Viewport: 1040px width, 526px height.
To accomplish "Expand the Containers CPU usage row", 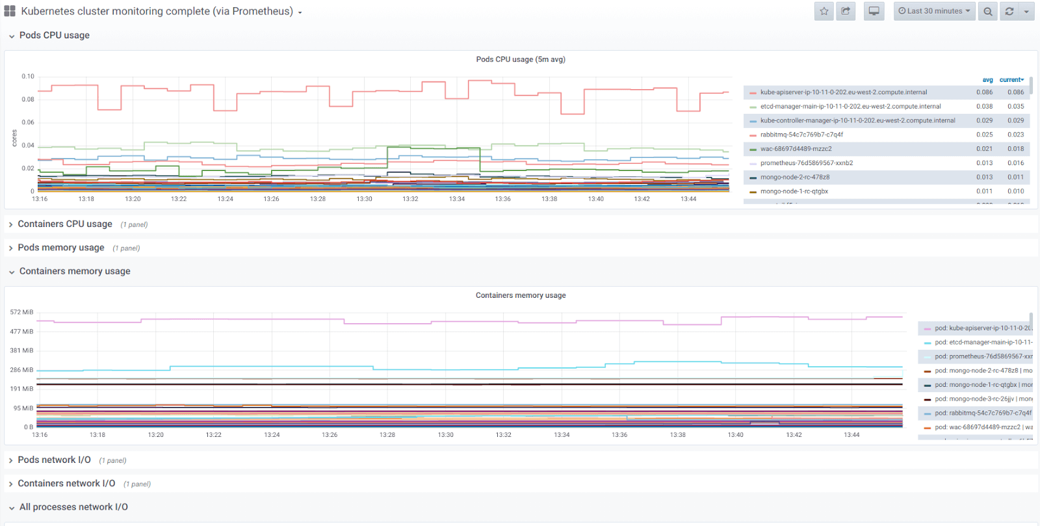I will [x=64, y=224].
